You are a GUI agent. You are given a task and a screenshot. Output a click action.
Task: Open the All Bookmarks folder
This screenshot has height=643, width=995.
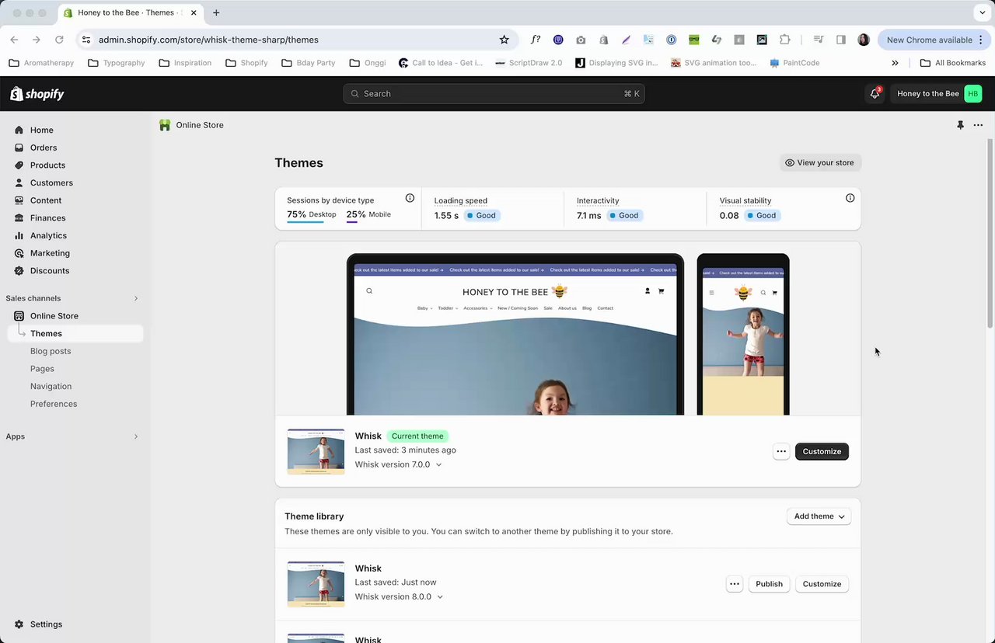pos(952,63)
